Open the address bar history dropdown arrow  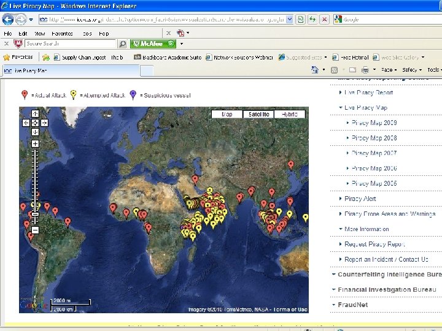[x=290, y=20]
